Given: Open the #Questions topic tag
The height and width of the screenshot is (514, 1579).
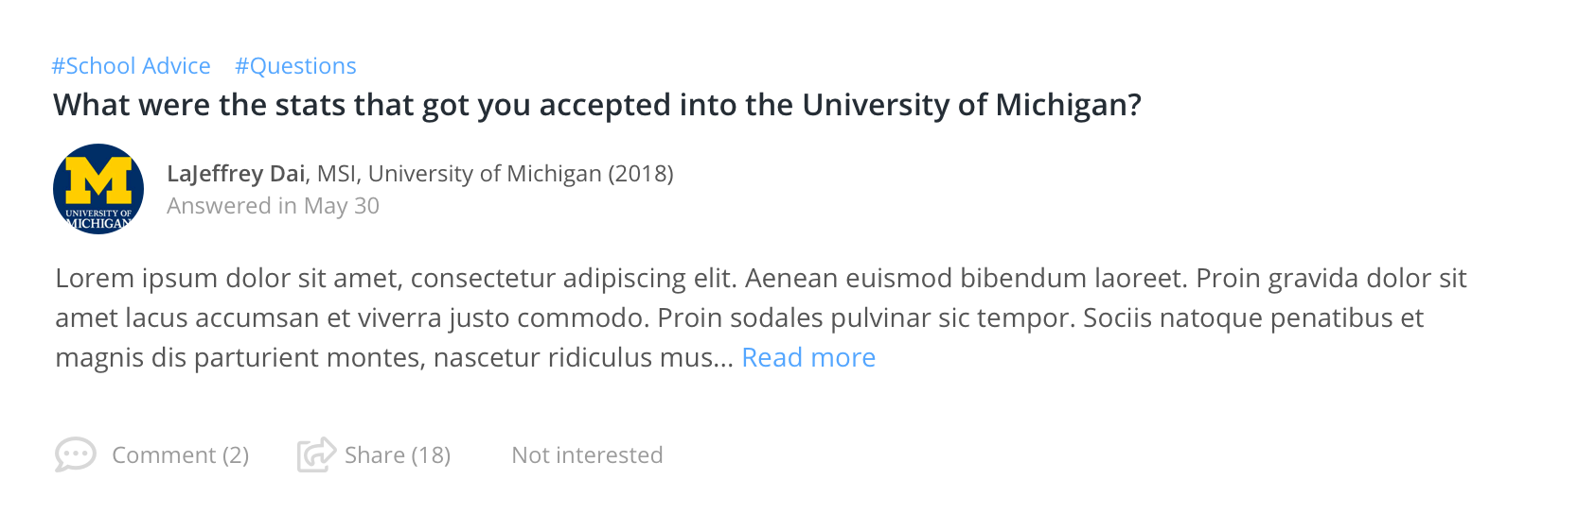Looking at the screenshot, I should click(295, 66).
